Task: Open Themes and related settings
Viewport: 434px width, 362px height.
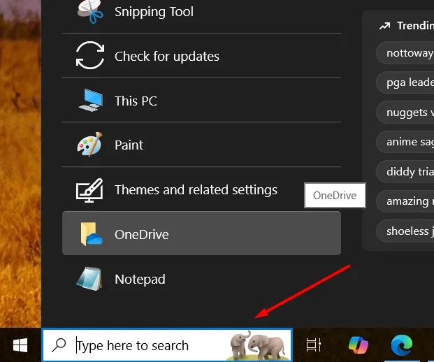Action: pos(201,189)
